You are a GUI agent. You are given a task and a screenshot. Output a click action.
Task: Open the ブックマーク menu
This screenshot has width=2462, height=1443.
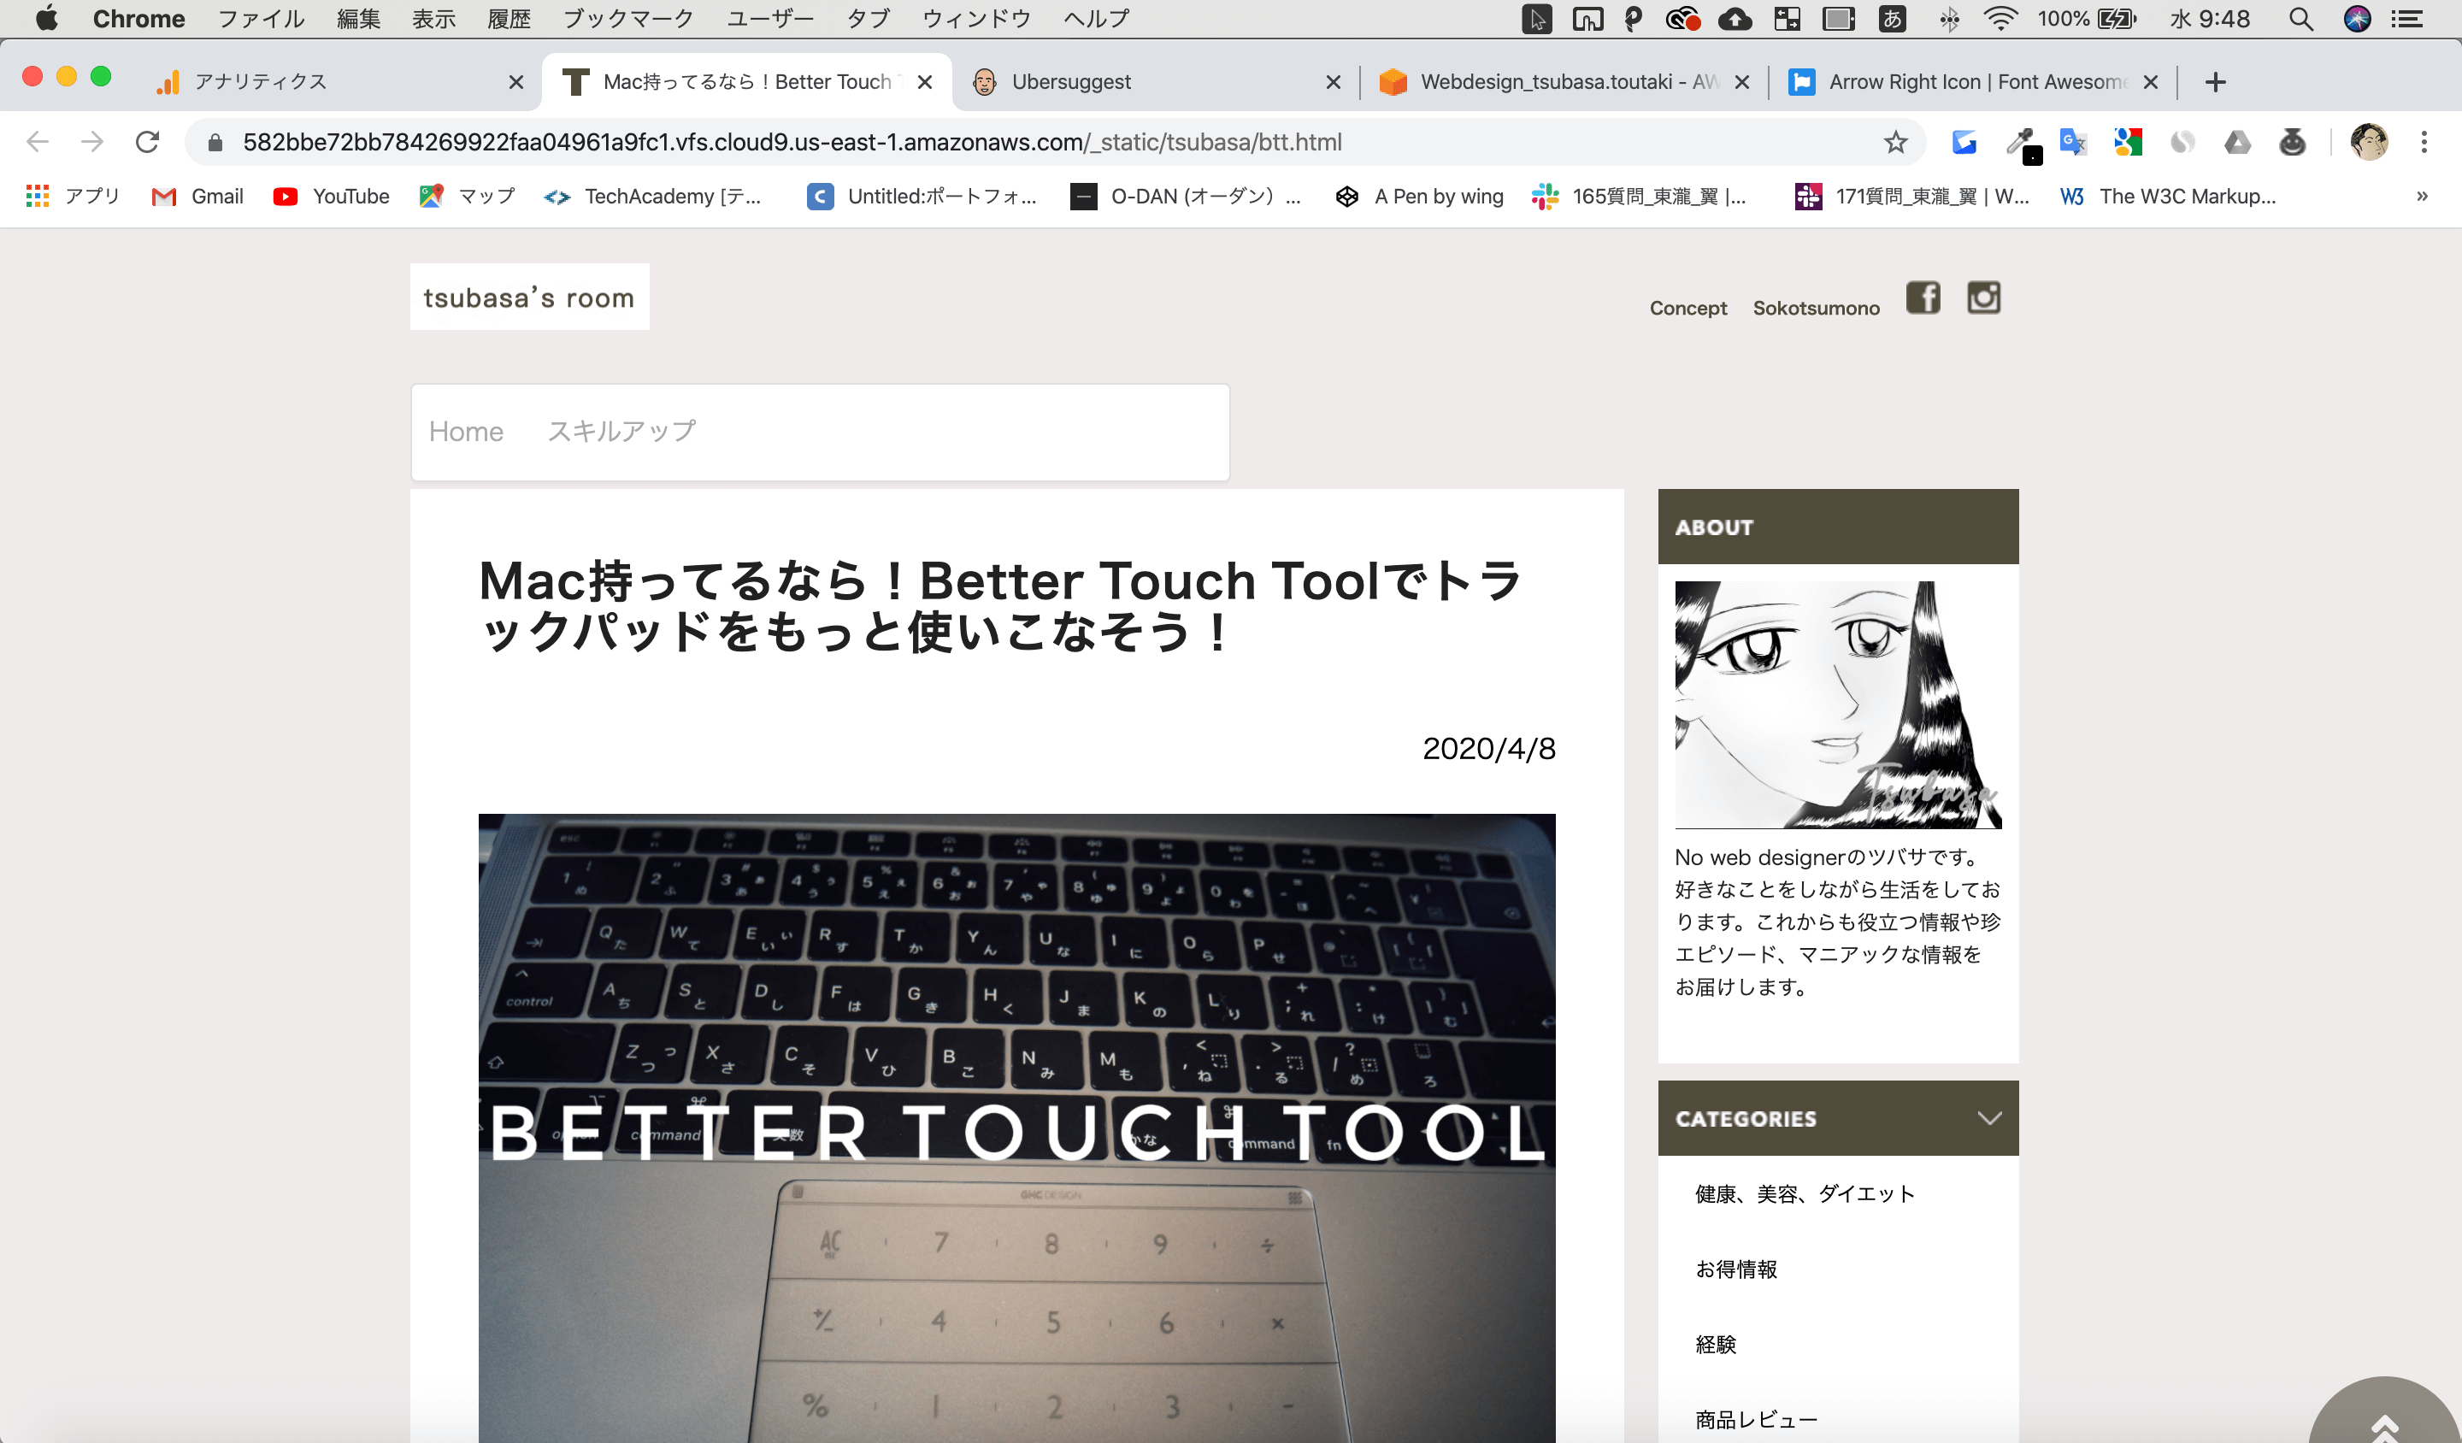pos(628,19)
